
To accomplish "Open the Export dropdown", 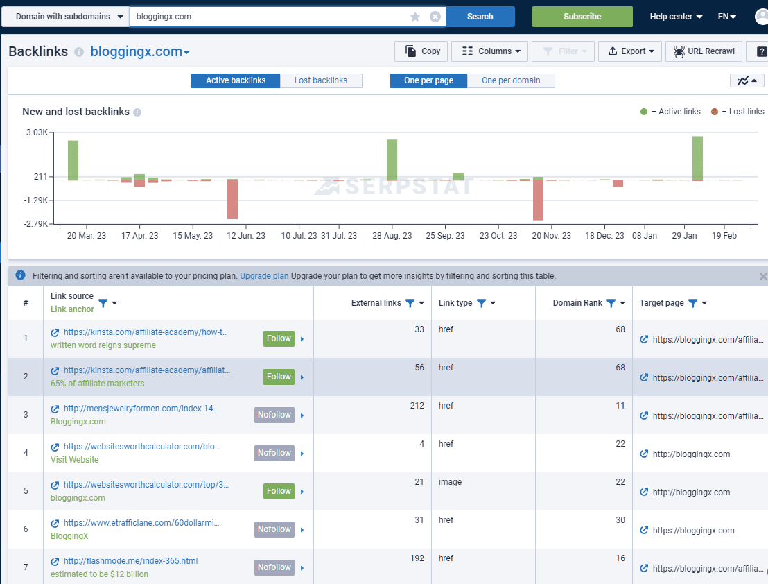I will tap(630, 51).
